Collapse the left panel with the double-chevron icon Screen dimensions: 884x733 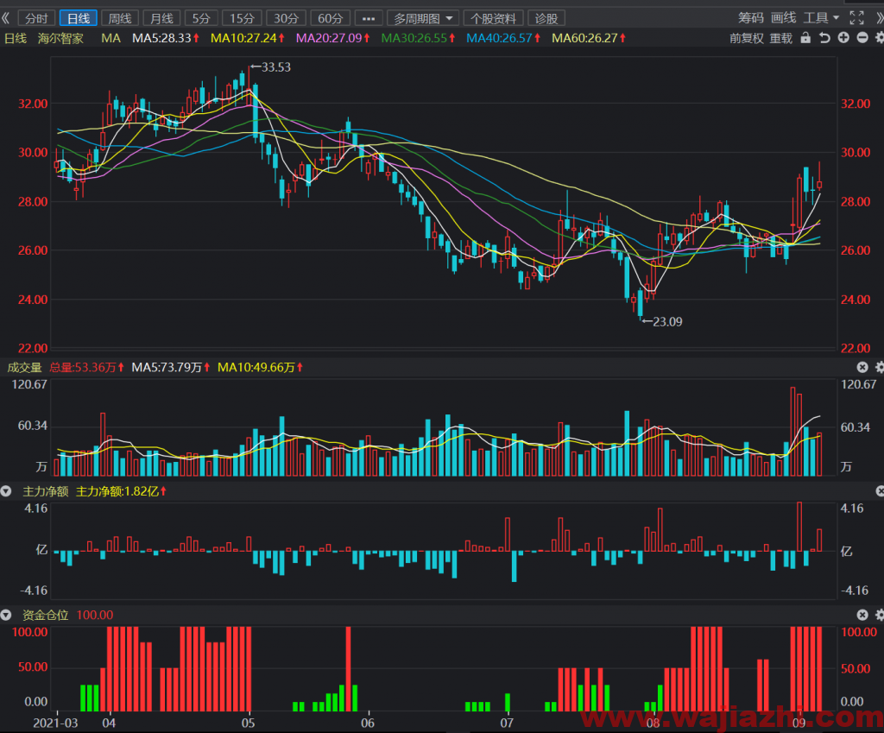coord(6,19)
